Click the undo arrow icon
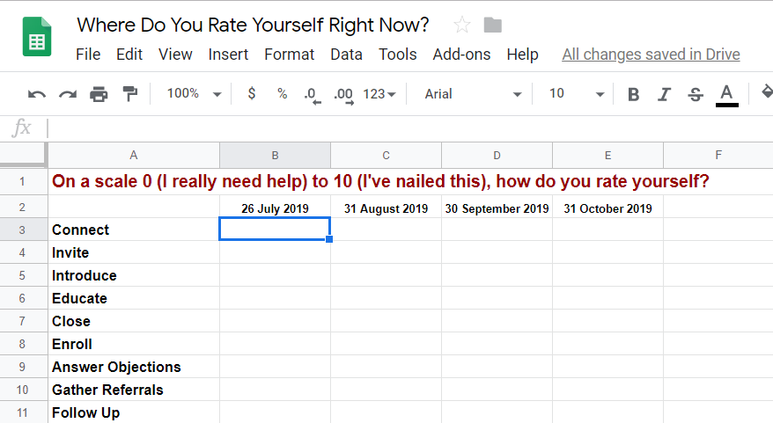This screenshot has width=773, height=423. click(37, 94)
